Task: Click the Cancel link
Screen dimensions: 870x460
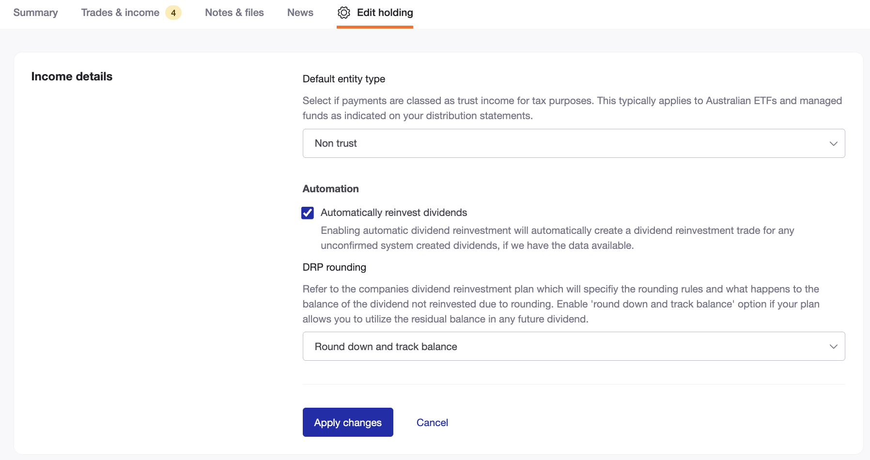Action: 432,422
